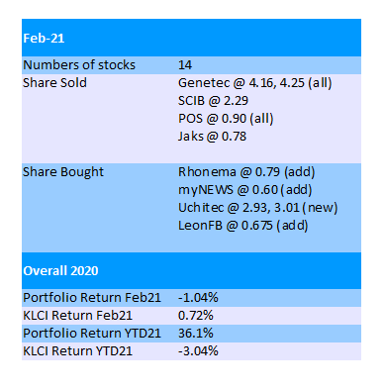The width and height of the screenshot is (385, 390).
Task: Click the 36.1% Portfolio YTD value
Action: coord(196,334)
